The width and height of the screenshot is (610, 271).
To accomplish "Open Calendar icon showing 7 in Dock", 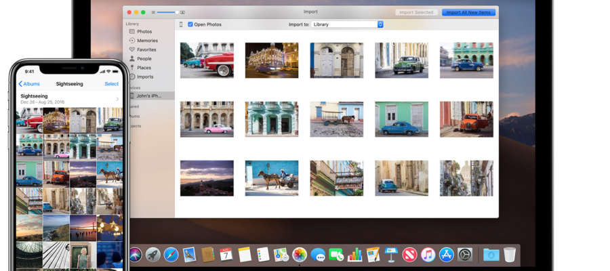I will (x=226, y=255).
